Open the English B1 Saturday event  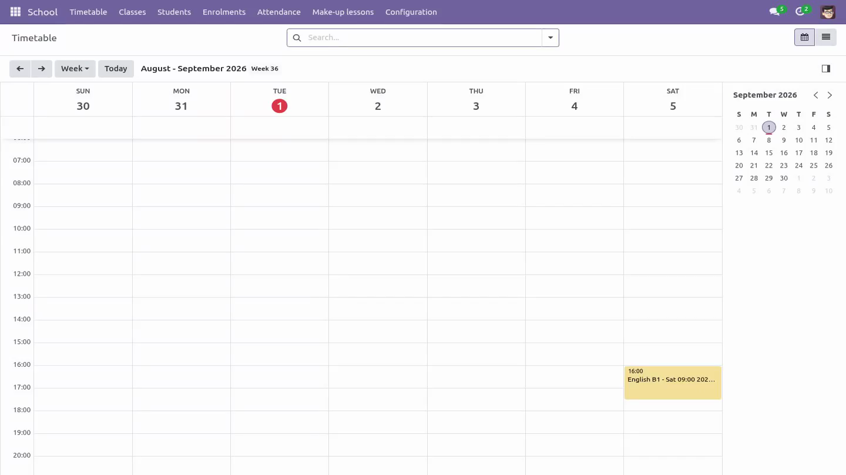pos(673,383)
